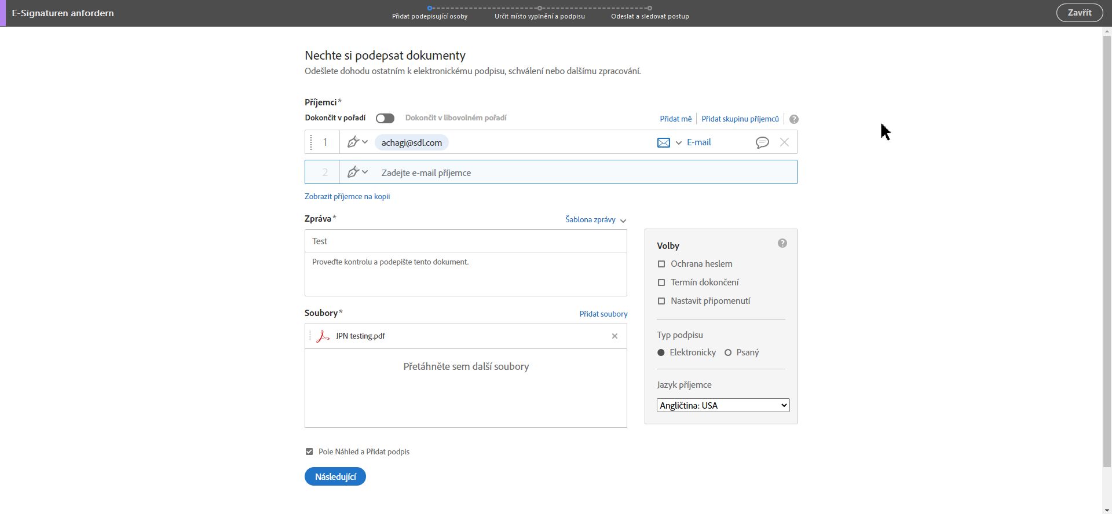Click the PDF icon of JPN testing.pdf
The width and height of the screenshot is (1112, 514).
coord(323,336)
